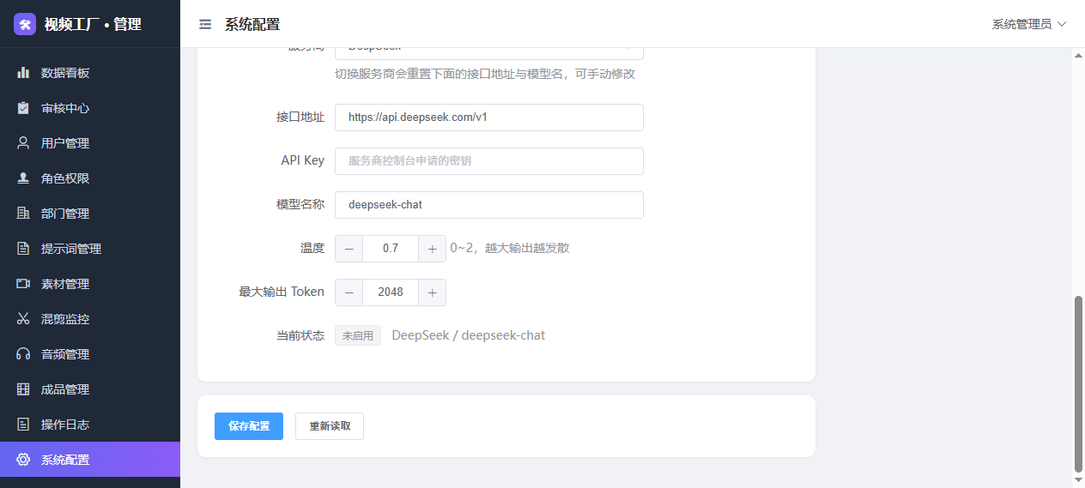Click the 混剪监控 scissors icon
Screen dimensions: 1085x488
point(23,319)
